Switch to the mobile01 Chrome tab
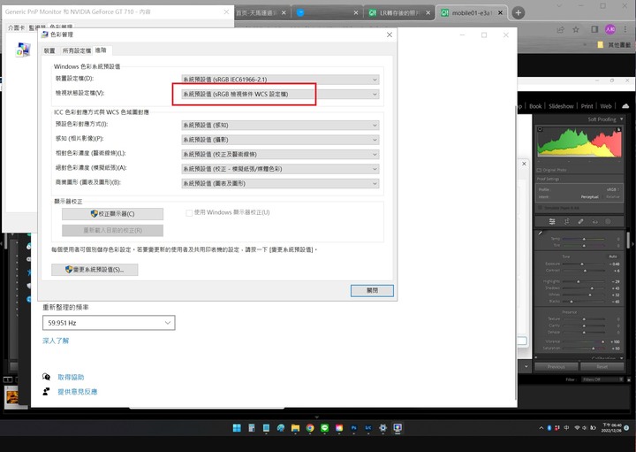 (x=472, y=13)
